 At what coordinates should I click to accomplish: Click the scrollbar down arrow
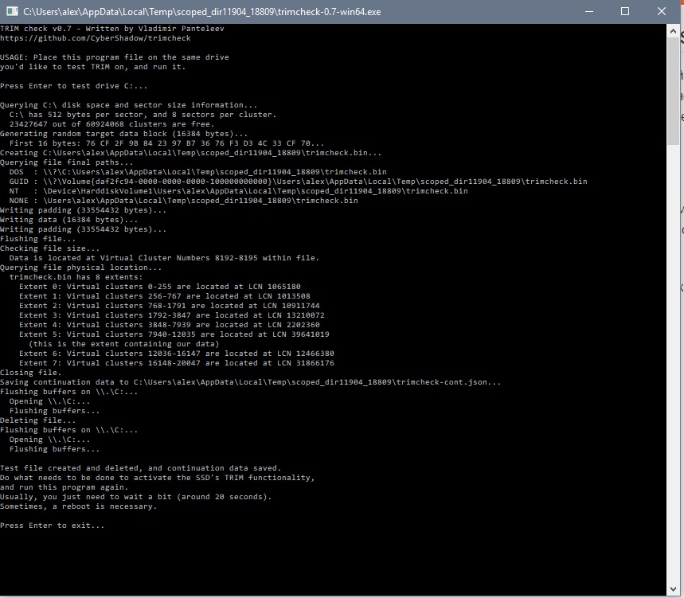(673, 589)
